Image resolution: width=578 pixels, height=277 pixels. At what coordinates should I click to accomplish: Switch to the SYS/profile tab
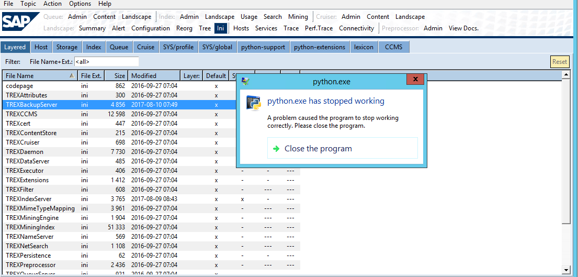(178, 47)
